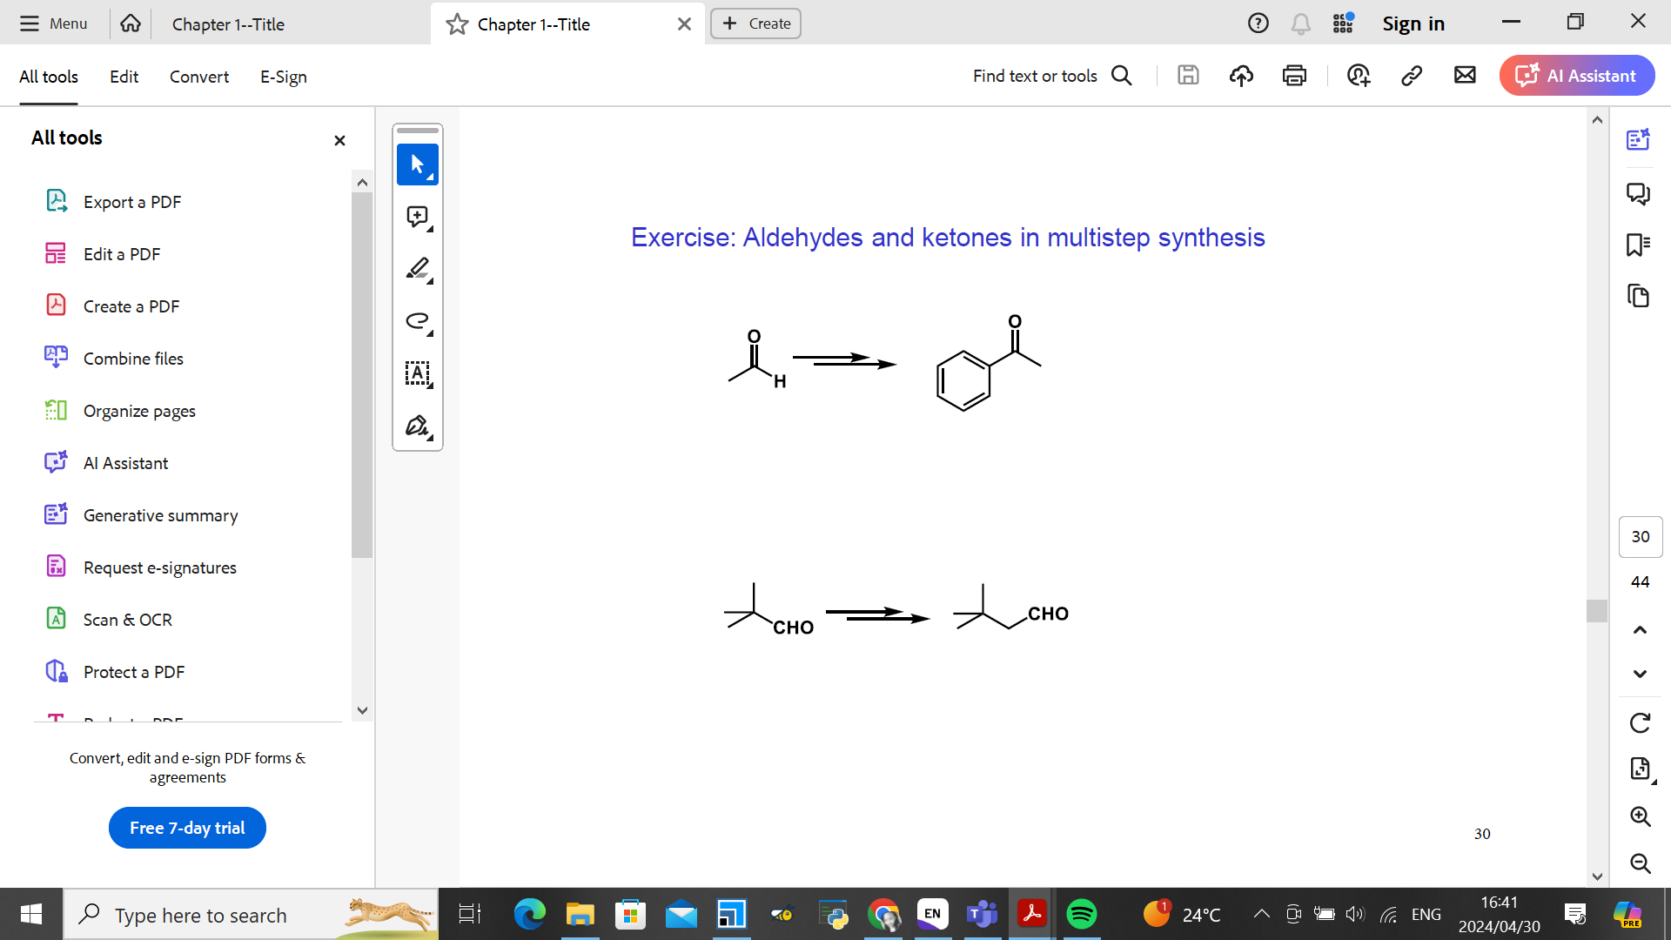Activate the Add text tool
This screenshot has width=1671, height=940.
pyautogui.click(x=418, y=374)
